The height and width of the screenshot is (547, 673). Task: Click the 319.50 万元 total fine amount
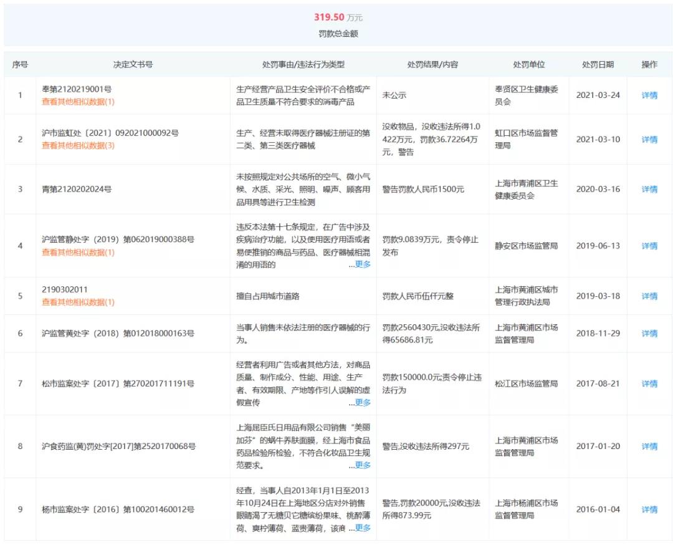(336, 17)
